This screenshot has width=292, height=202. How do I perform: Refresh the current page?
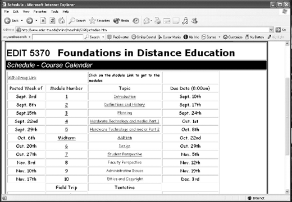[x=52, y=21]
